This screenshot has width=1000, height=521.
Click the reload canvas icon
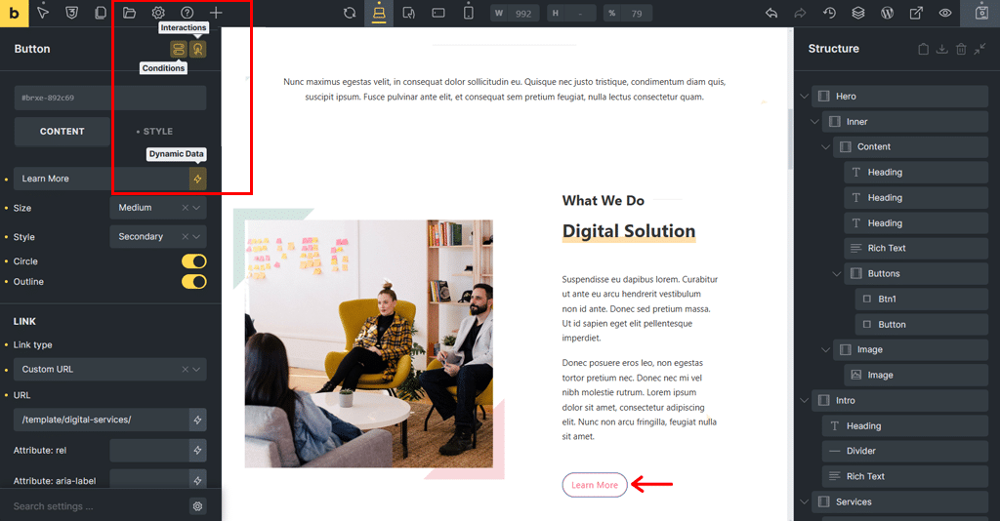pos(350,13)
